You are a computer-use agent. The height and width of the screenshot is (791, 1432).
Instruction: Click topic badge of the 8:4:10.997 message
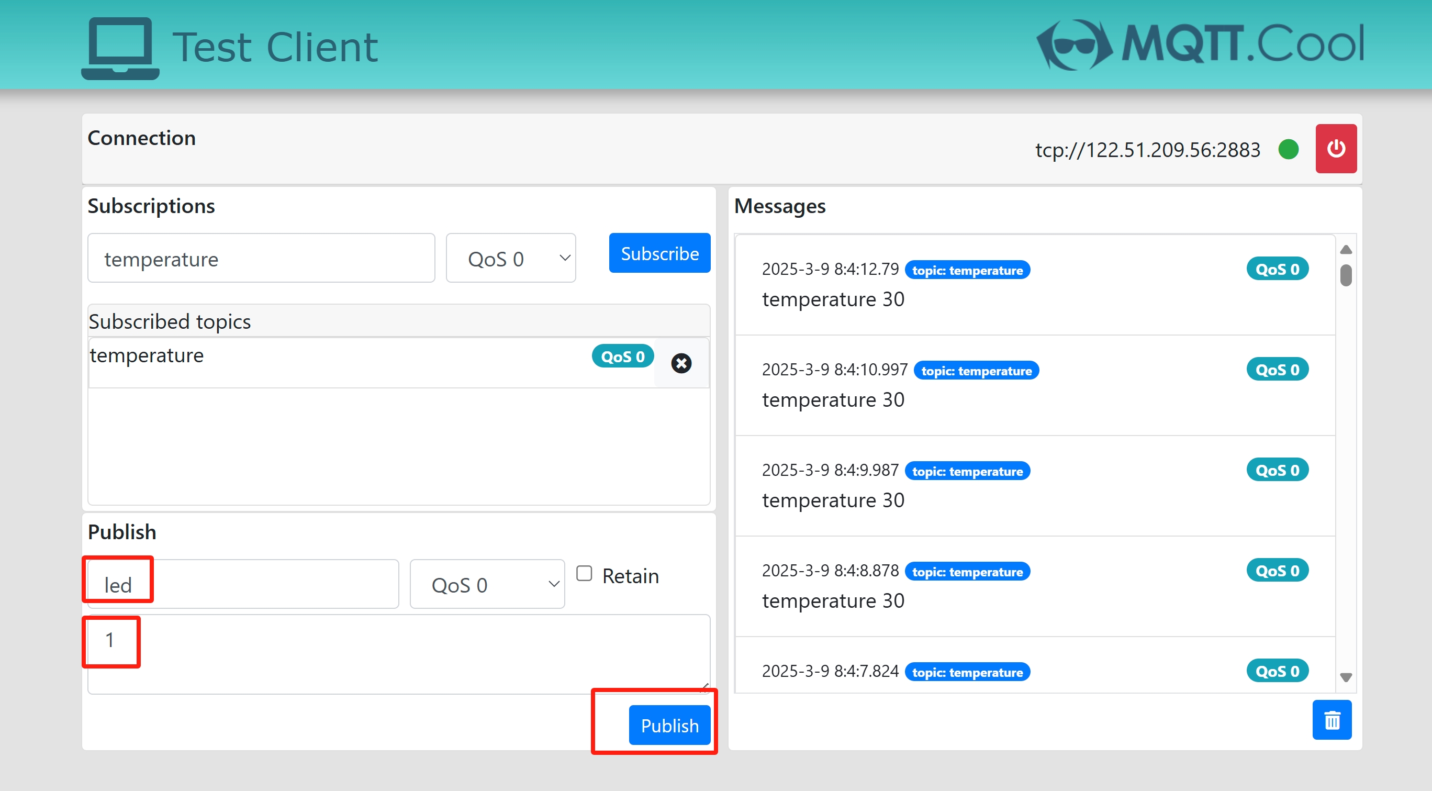[x=976, y=371]
